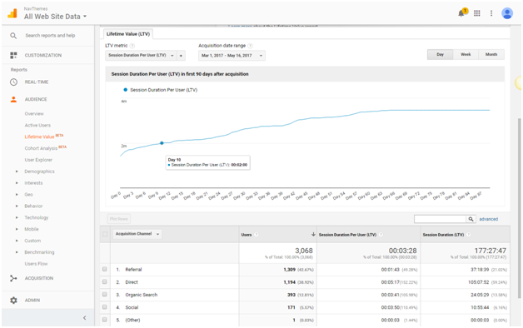Click the help icon next to LTV metric
This screenshot has width=523, height=328.
coord(132,46)
